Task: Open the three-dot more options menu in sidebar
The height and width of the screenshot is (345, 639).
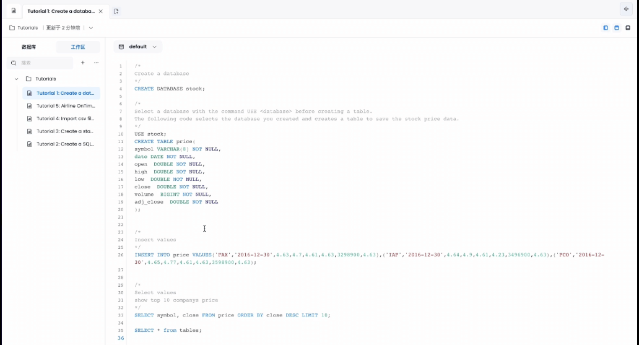Action: point(96,63)
